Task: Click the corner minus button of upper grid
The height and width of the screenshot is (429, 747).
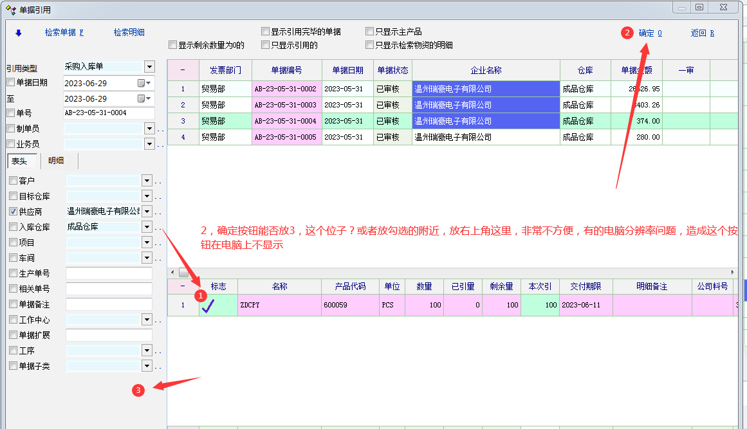Action: 183,70
